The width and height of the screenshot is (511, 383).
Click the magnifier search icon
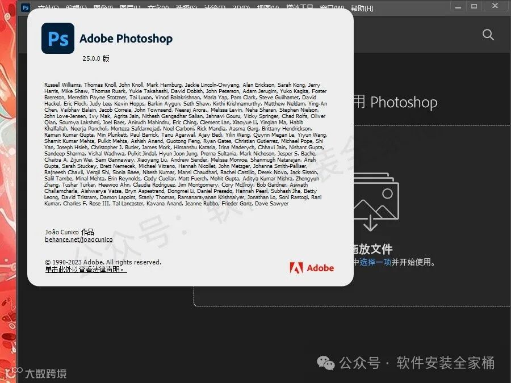tap(488, 35)
